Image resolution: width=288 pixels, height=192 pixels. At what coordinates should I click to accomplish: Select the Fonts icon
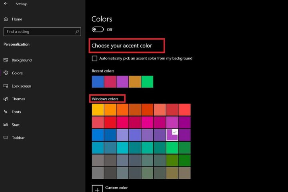[x=6, y=112]
